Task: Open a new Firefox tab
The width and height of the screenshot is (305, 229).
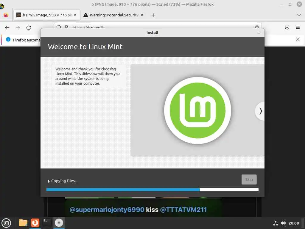Action: click(x=153, y=15)
